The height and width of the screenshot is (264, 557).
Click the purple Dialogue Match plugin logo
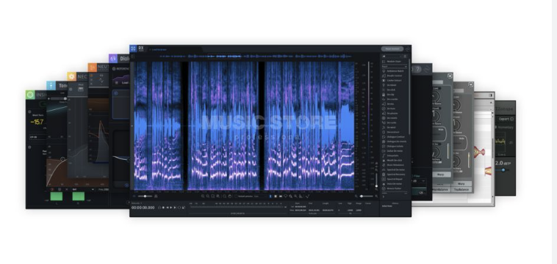click(113, 59)
